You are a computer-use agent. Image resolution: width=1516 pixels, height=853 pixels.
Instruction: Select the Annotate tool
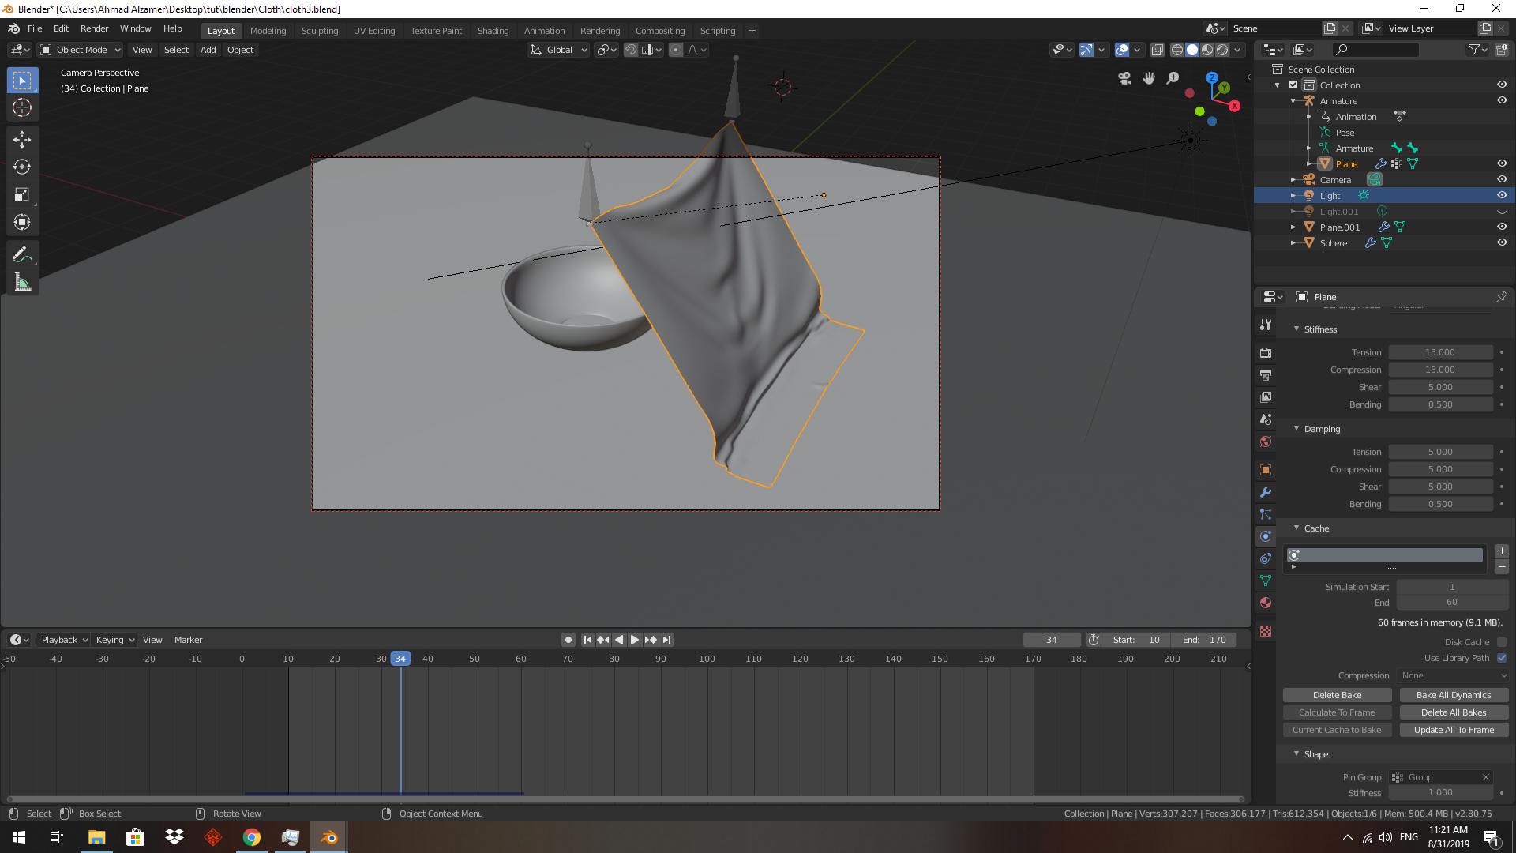(22, 254)
